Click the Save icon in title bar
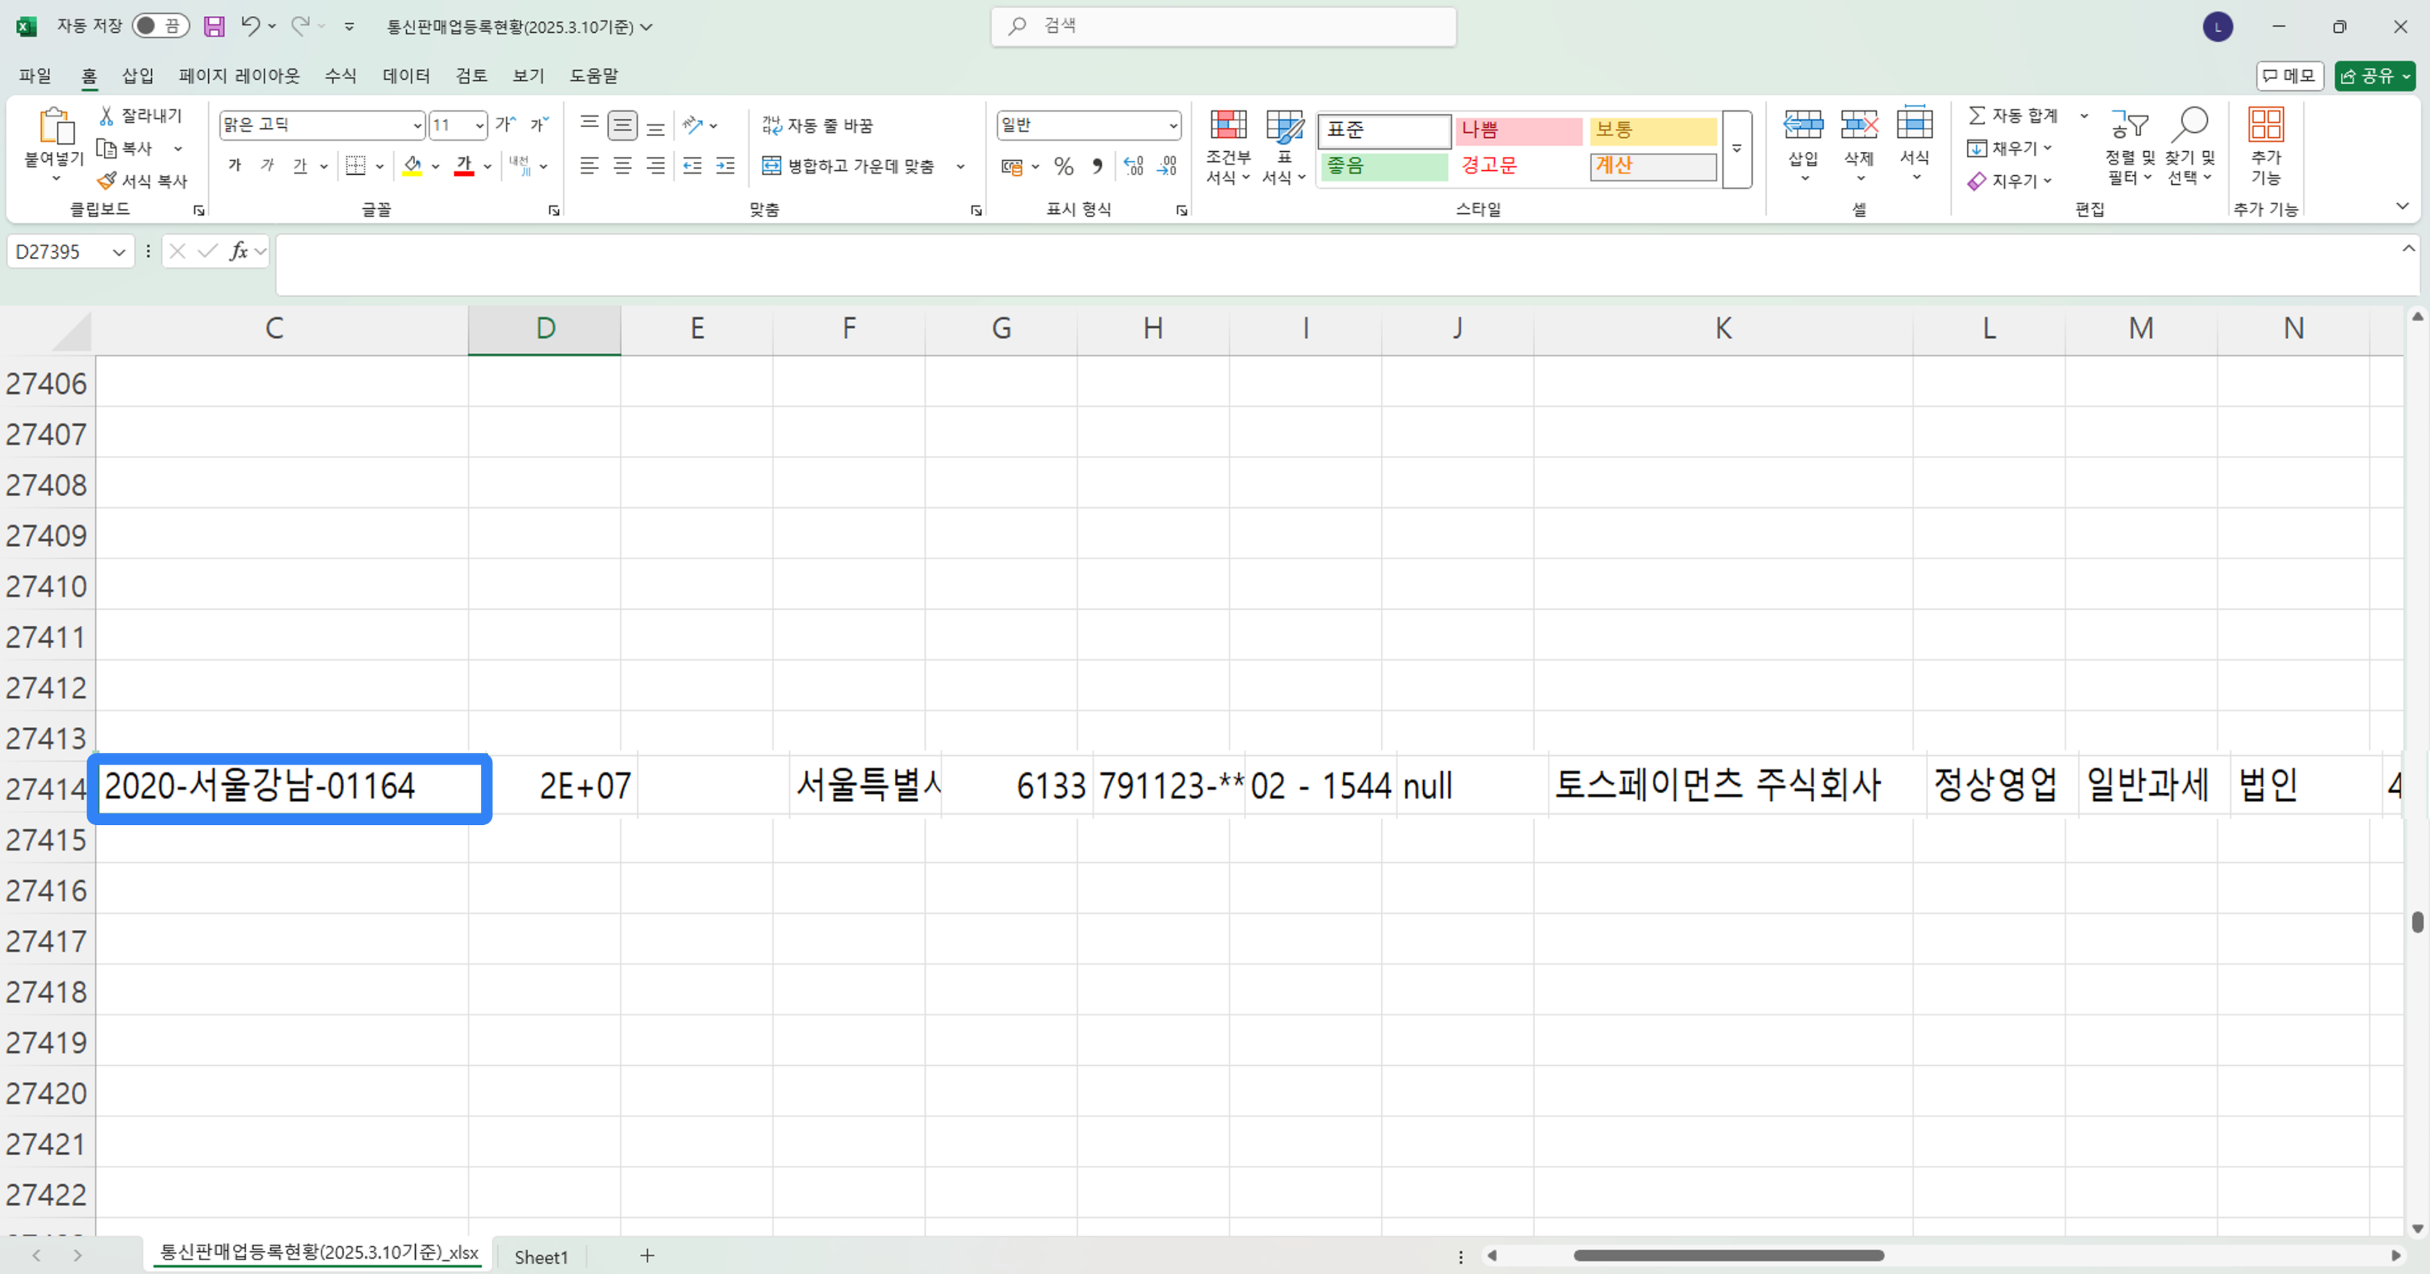This screenshot has height=1274, width=2430. click(214, 27)
